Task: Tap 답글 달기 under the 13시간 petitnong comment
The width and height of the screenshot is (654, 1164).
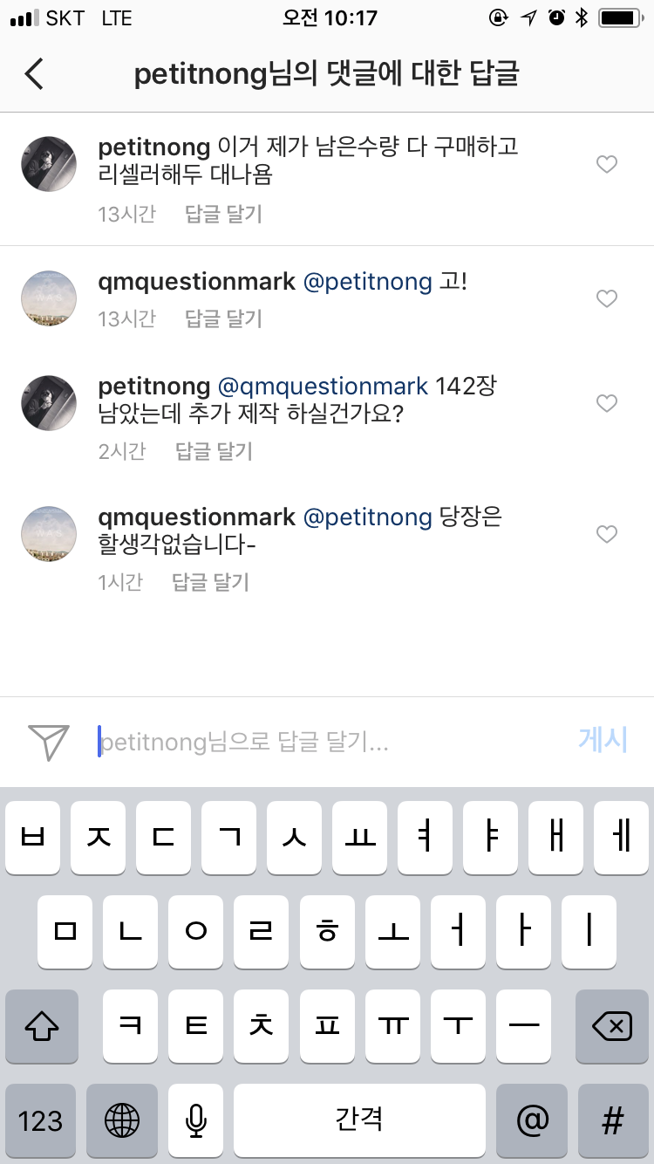Action: click(224, 214)
